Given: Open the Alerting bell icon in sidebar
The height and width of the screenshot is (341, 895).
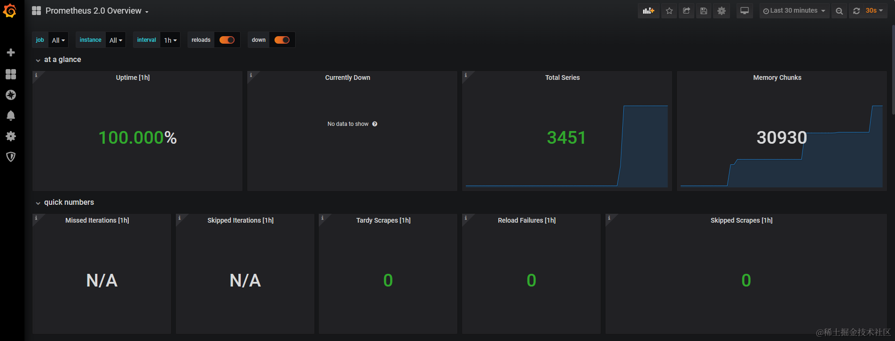Looking at the screenshot, I should [11, 116].
